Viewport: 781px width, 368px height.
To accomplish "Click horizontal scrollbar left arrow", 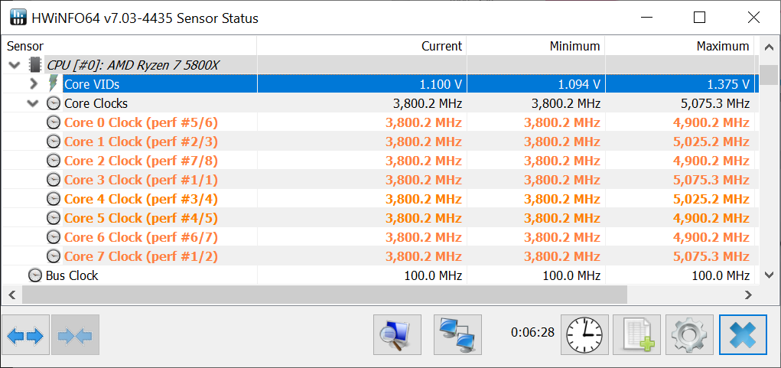I will pos(12,295).
